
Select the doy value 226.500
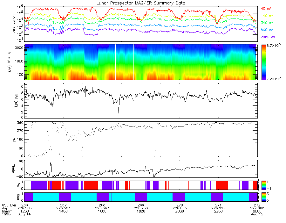24,208
